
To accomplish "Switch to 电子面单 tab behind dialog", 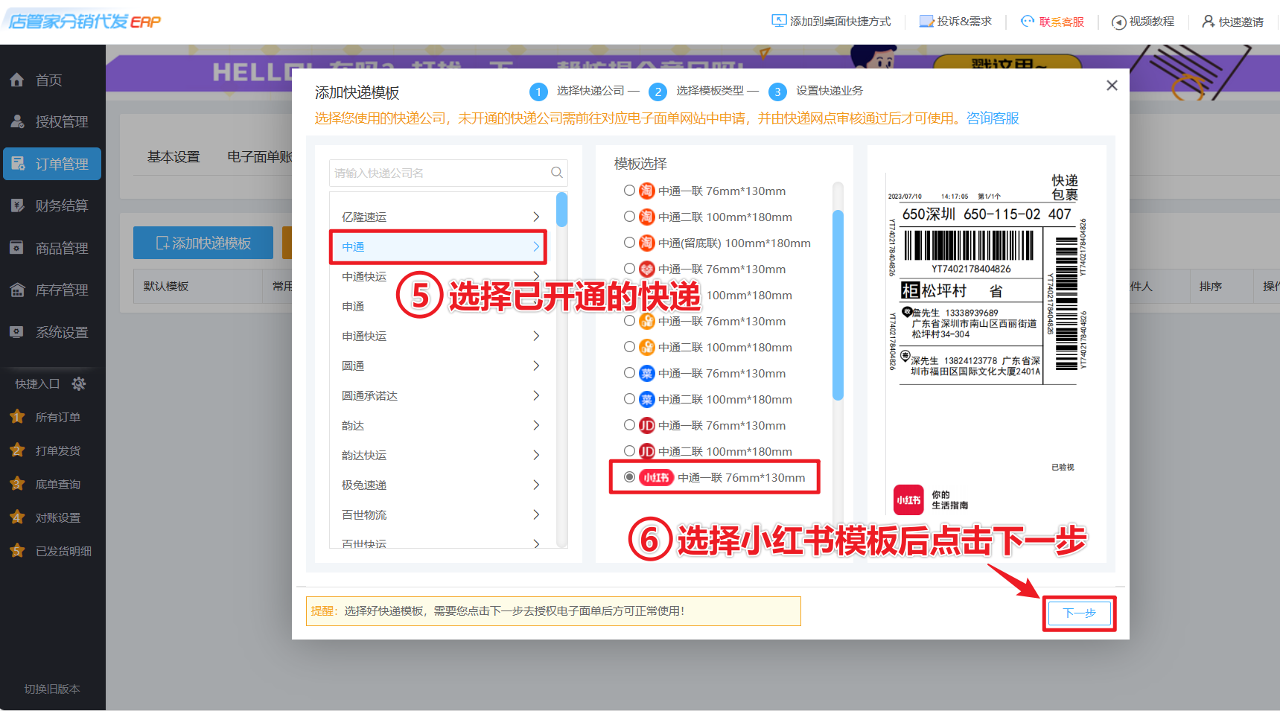I will (259, 157).
